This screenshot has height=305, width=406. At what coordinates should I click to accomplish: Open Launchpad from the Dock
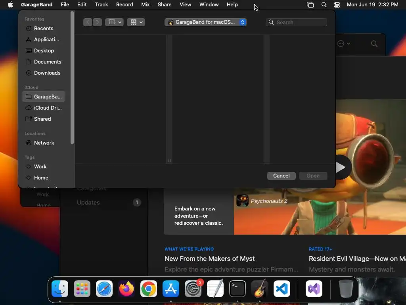point(82,289)
